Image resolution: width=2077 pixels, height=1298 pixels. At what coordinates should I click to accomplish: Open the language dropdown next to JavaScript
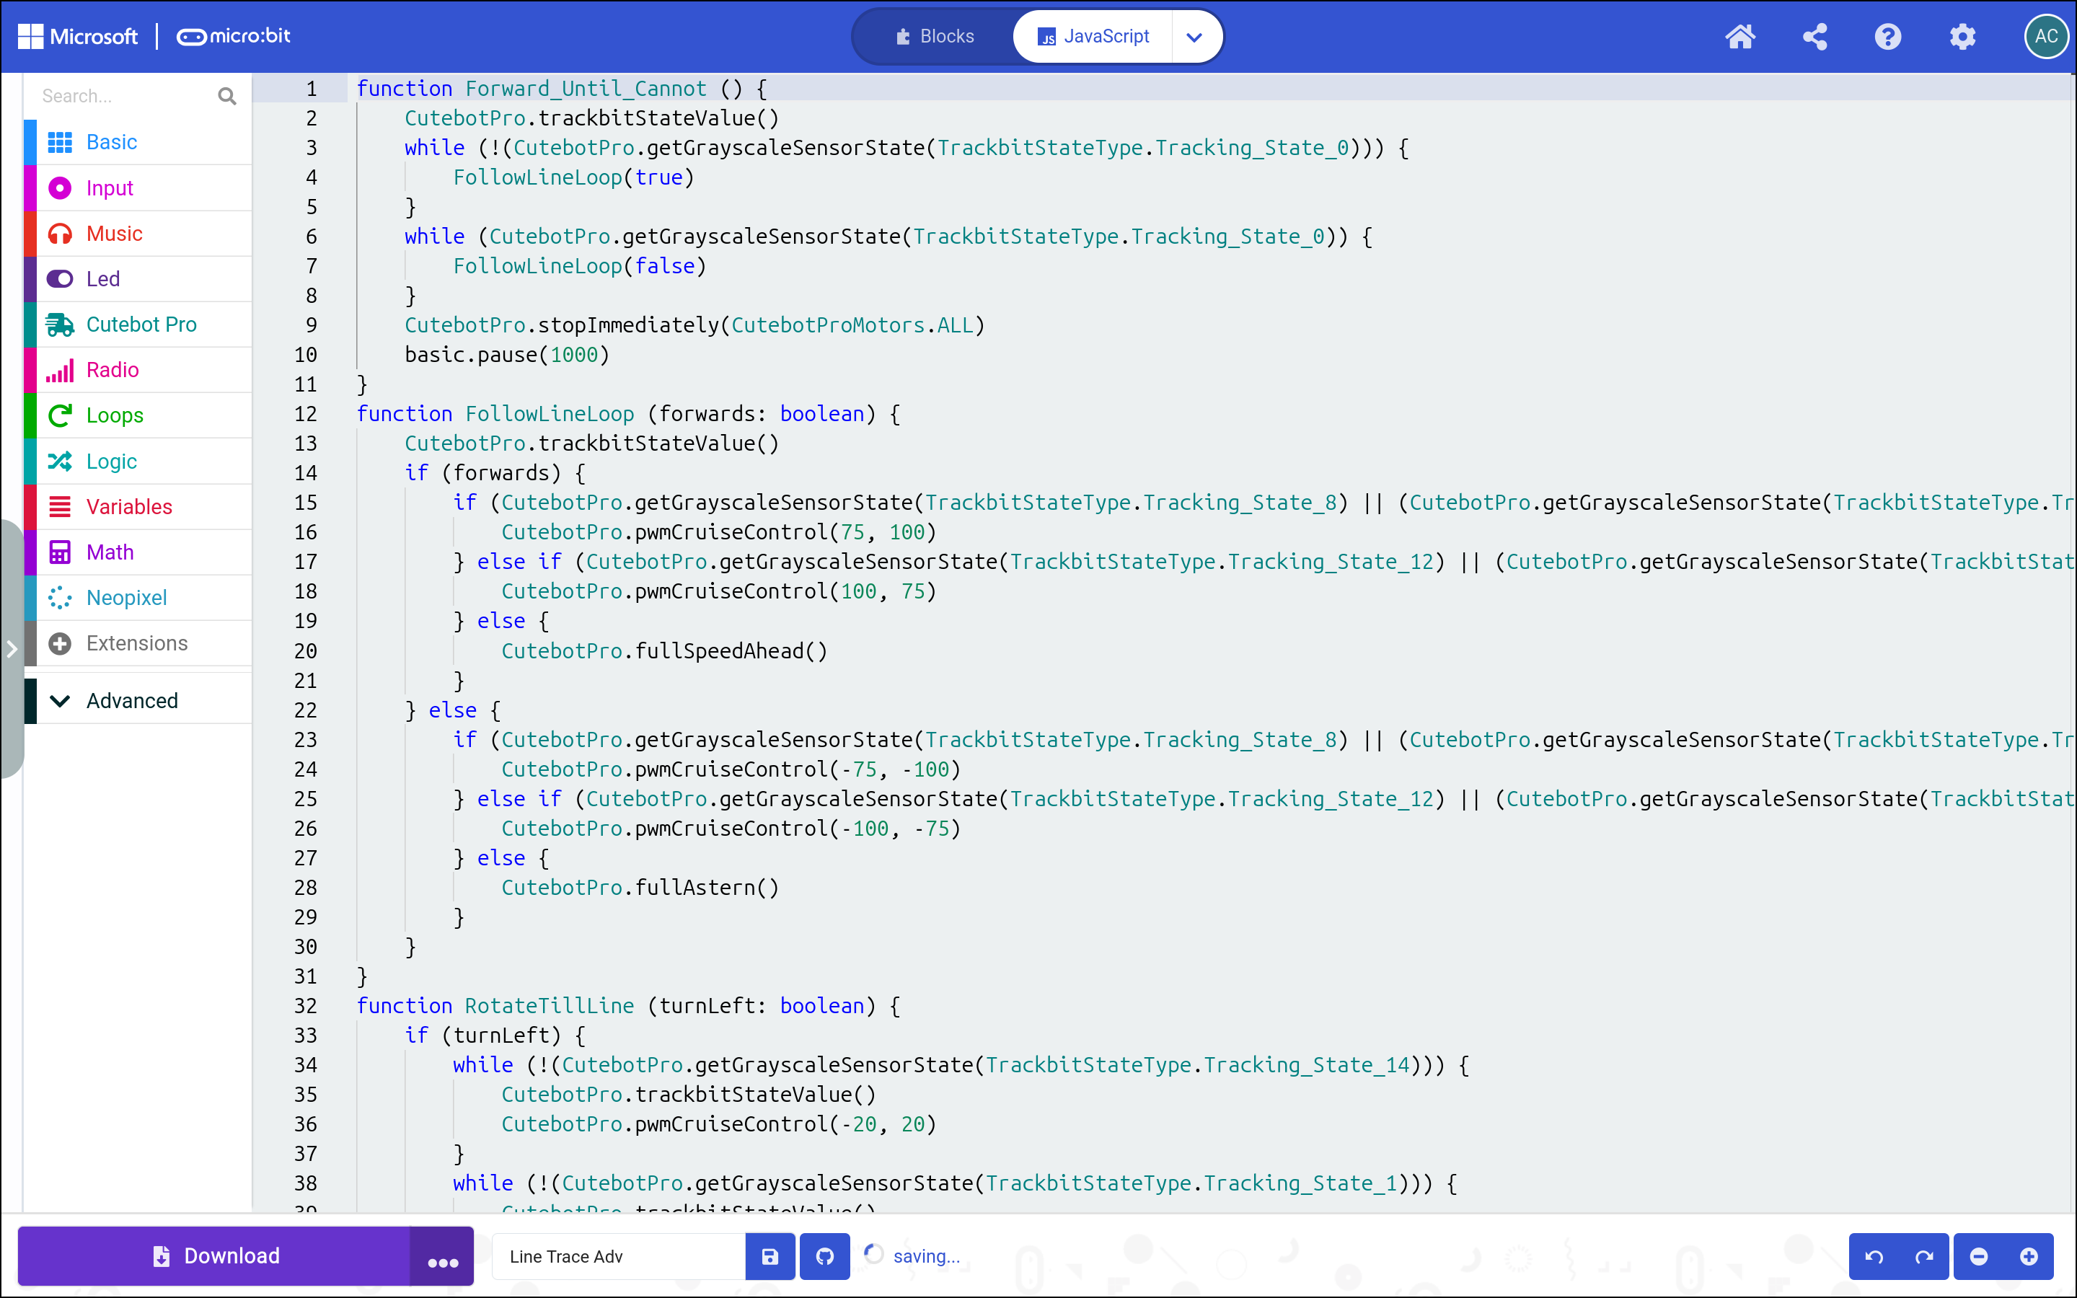click(1194, 36)
